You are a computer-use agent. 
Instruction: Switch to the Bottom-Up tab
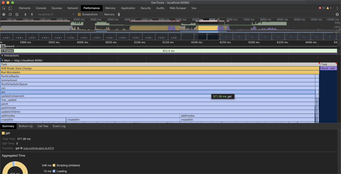pyautogui.click(x=26, y=126)
